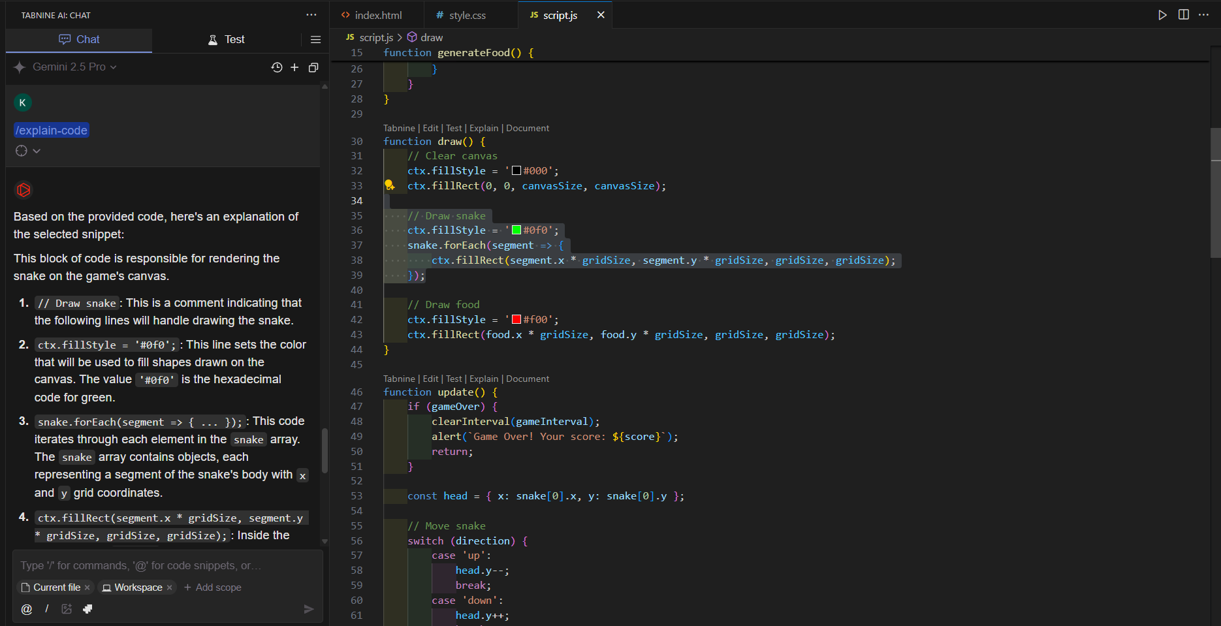Click Explain link above draw function
The width and height of the screenshot is (1221, 626).
[483, 128]
